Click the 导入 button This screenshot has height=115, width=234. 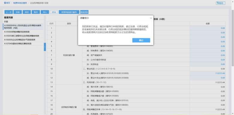point(45,12)
